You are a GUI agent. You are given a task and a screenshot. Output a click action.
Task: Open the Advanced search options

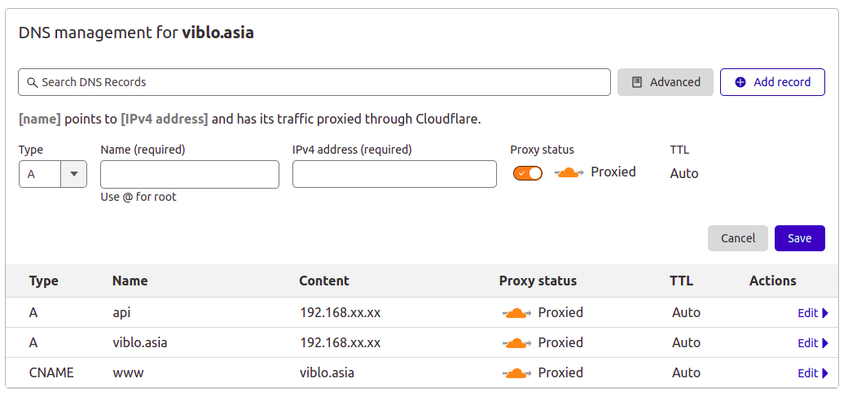tap(666, 82)
